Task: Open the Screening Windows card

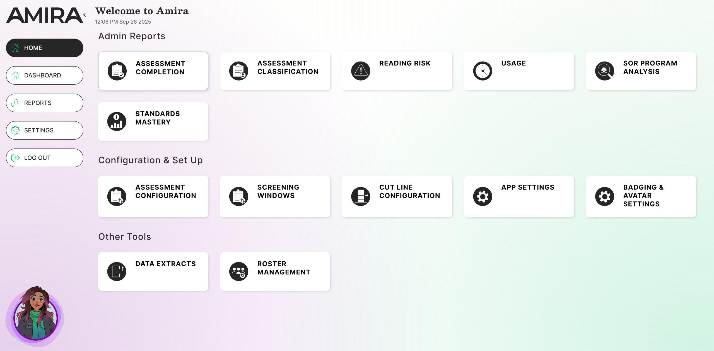Action: [275, 196]
